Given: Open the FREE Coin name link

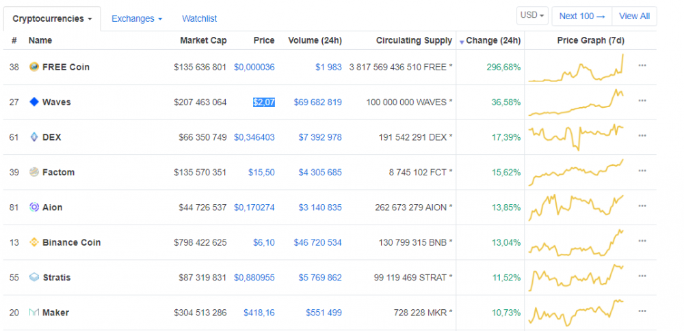Looking at the screenshot, I should pyautogui.click(x=66, y=67).
